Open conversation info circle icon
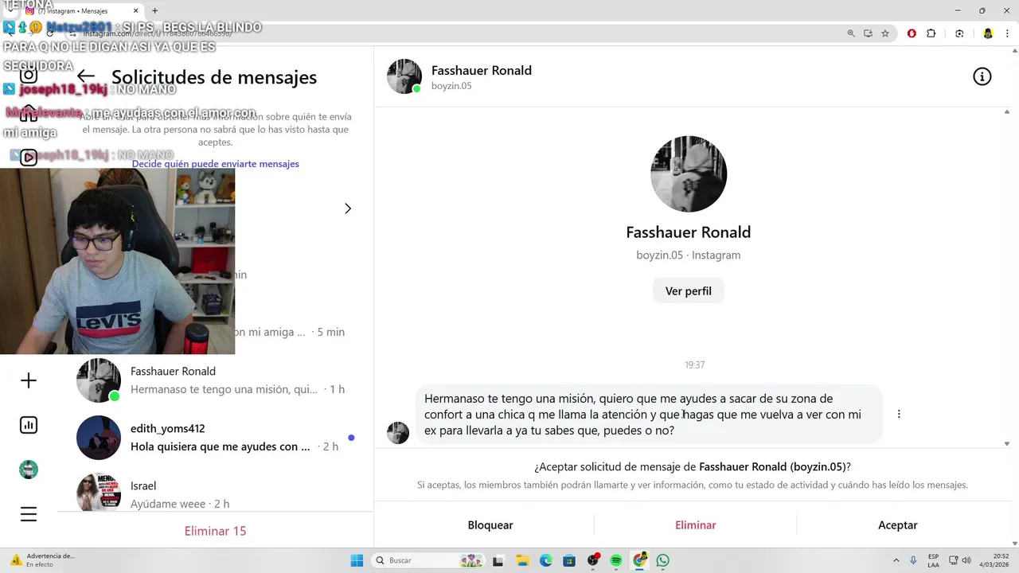This screenshot has width=1019, height=573. 982,76
